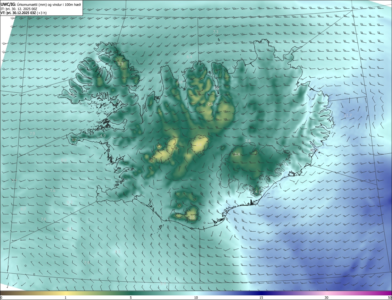The image size is (392, 300).
Task: Click the 0 tick label on the color scale
Action: pos(1,298)
